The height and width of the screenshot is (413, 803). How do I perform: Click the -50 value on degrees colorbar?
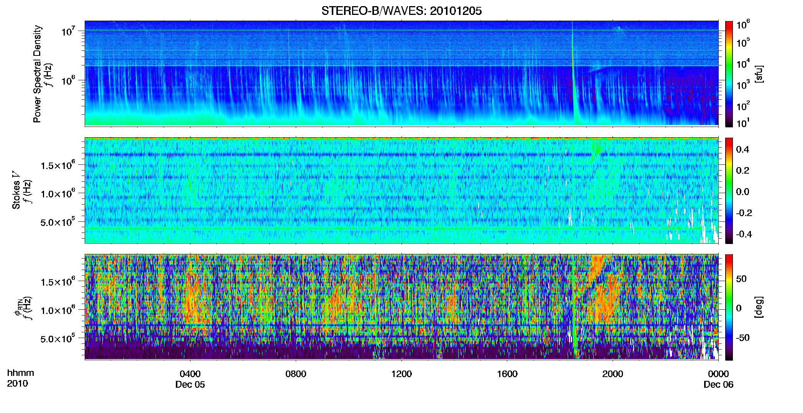[x=742, y=338]
